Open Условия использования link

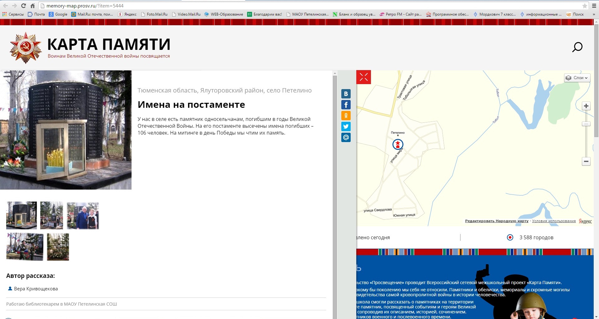coord(554,221)
